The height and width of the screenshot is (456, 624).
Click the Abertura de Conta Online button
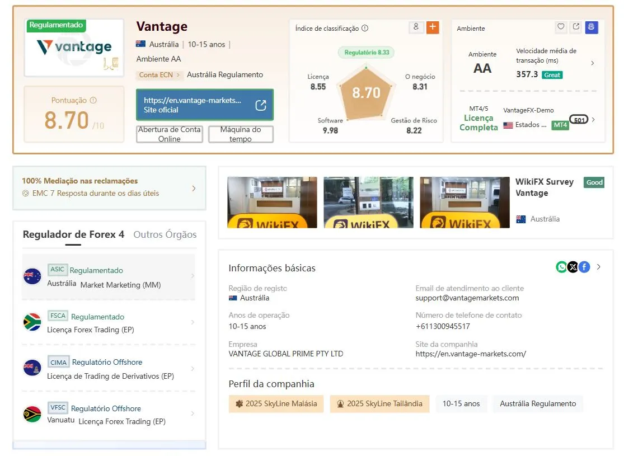(170, 134)
